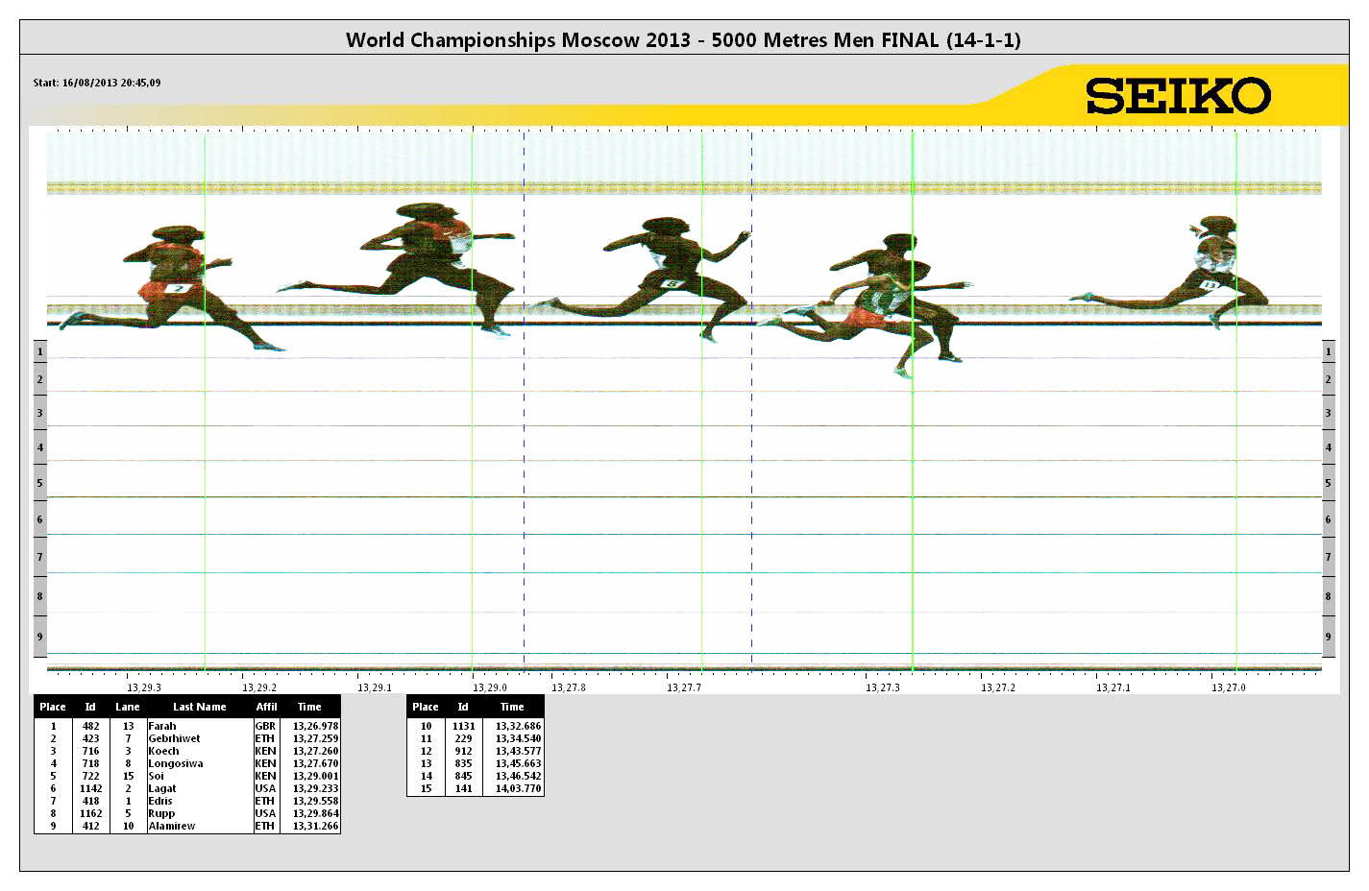Click lane 5 marker on left side
The height and width of the screenshot is (891, 1369).
point(39,483)
